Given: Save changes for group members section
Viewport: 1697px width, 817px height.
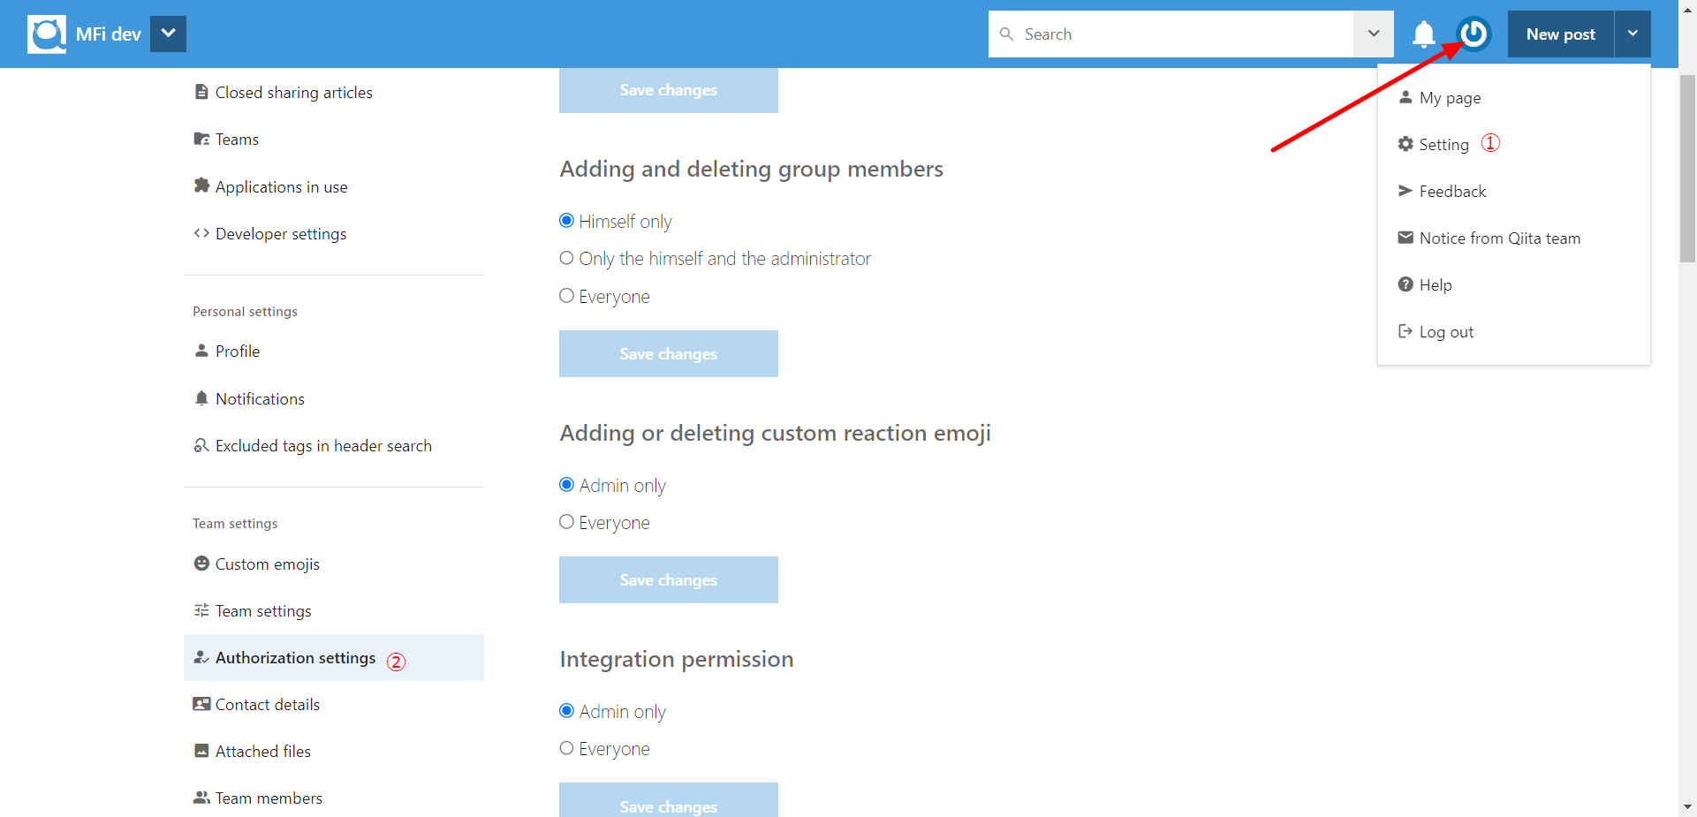Looking at the screenshot, I should (669, 353).
